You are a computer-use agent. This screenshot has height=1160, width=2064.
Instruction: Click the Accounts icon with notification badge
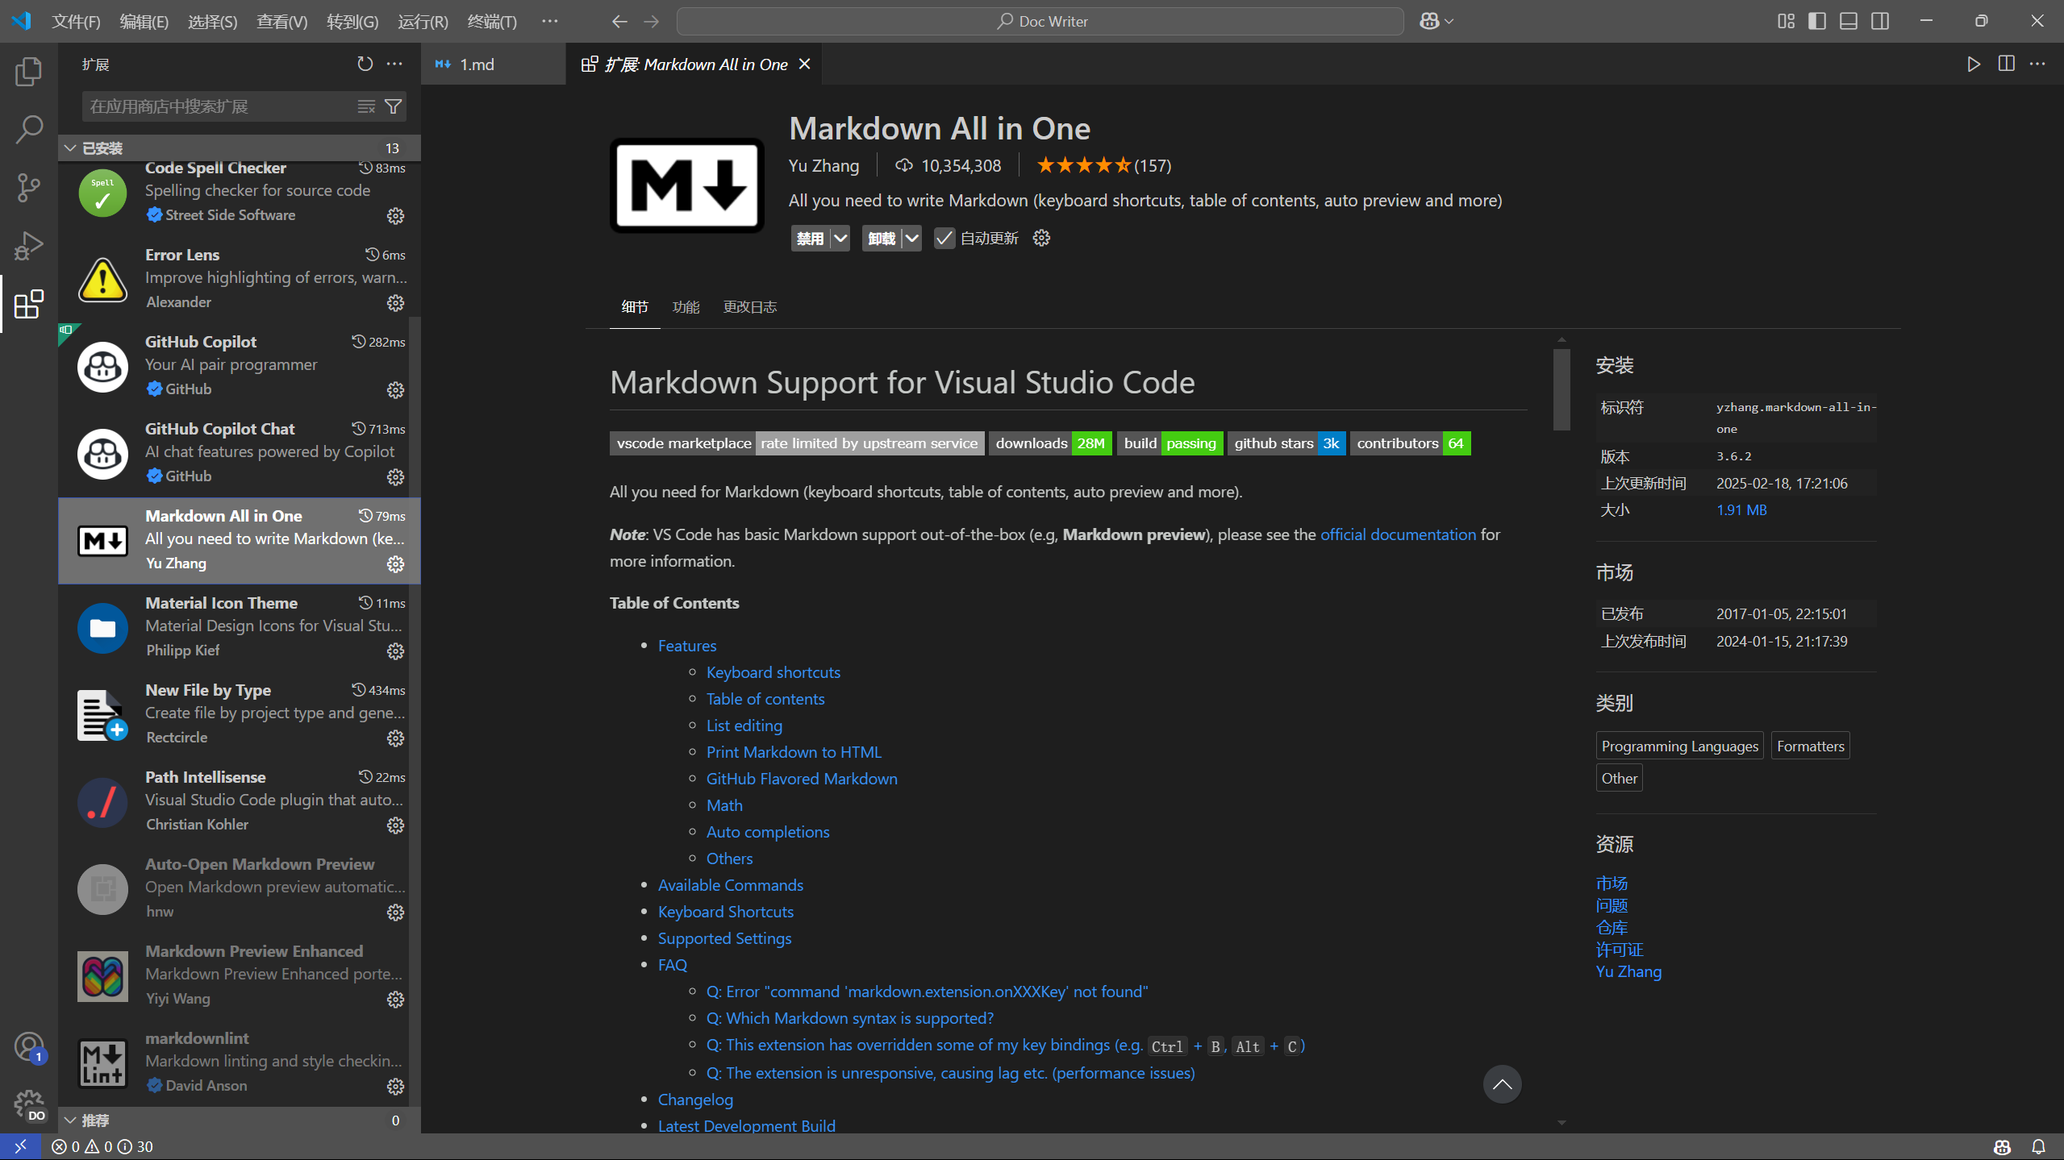tap(28, 1046)
